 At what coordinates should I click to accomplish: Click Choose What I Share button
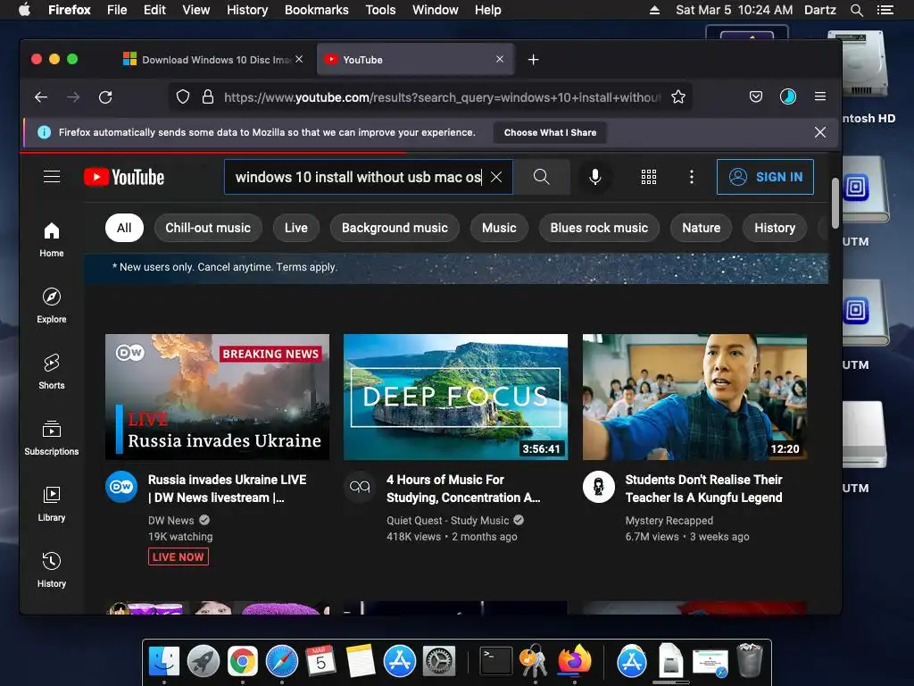[550, 132]
